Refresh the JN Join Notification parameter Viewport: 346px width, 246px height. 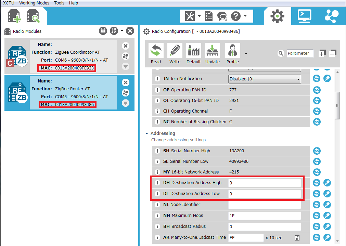[x=317, y=79]
